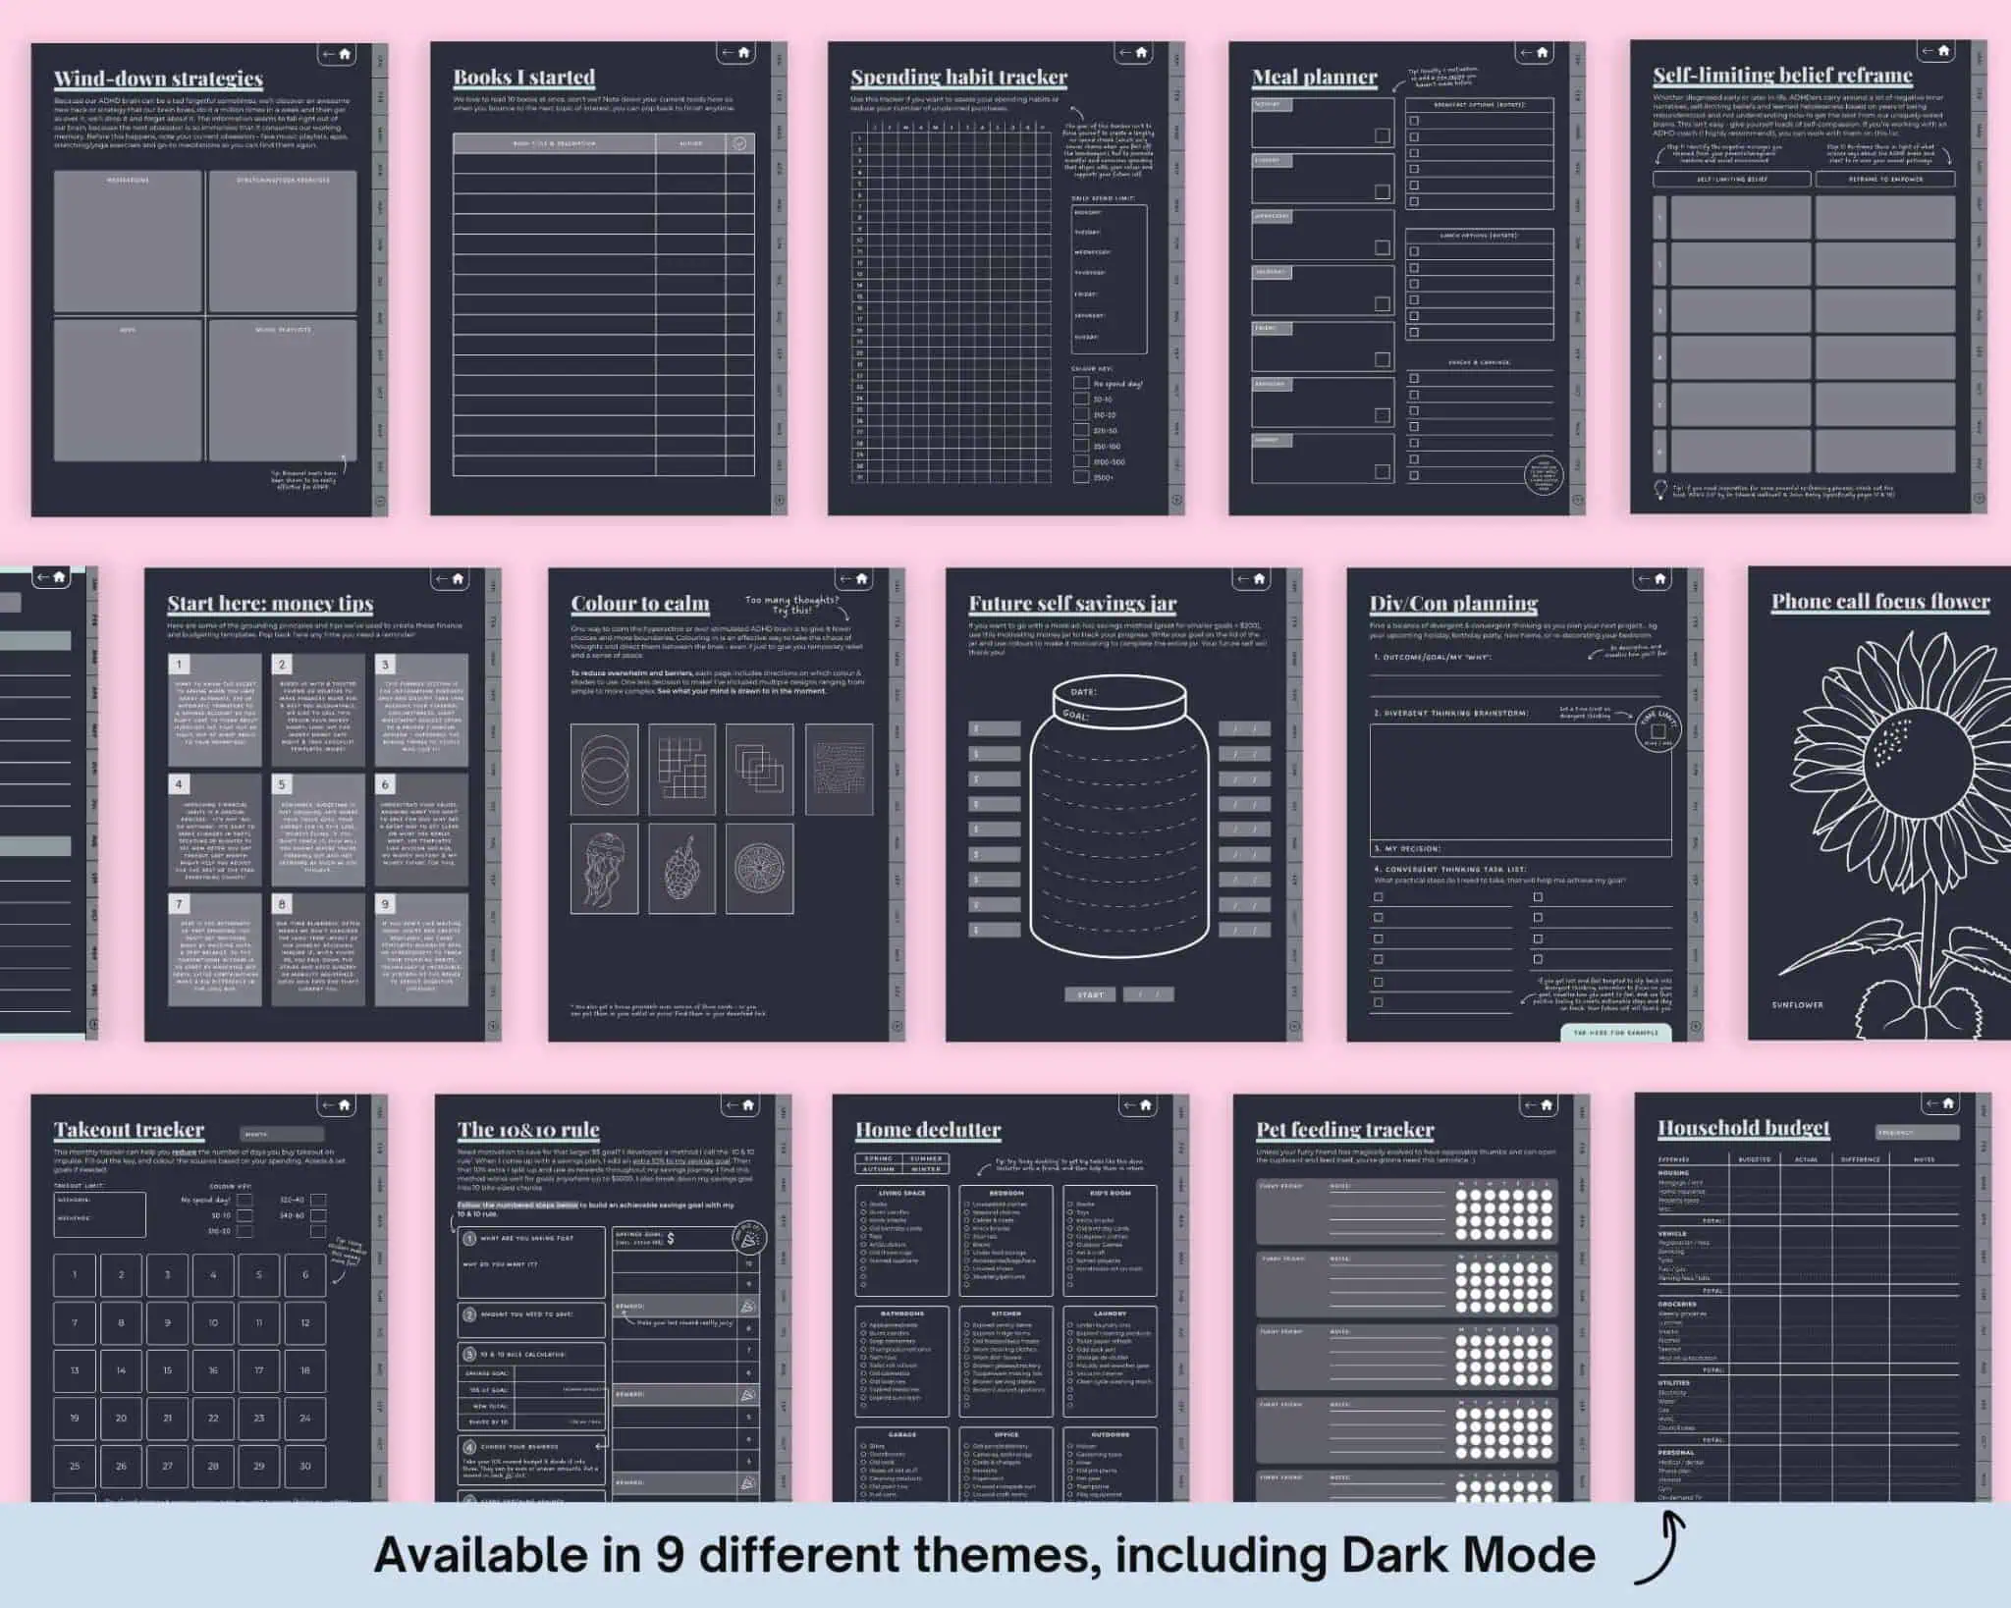This screenshot has width=2011, height=1608.
Task: Tap the Spending habit tracker page title
Action: (958, 77)
